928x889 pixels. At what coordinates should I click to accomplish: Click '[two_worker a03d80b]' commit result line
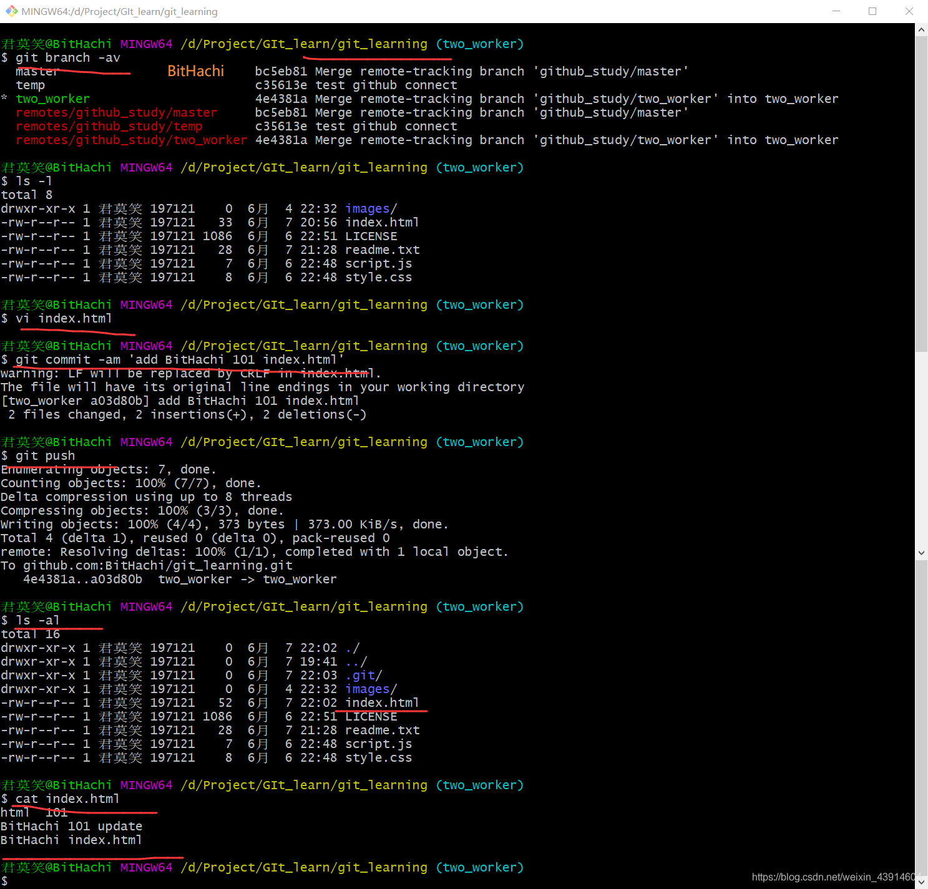(180, 401)
